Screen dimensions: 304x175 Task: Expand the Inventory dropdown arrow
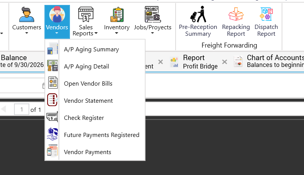[117, 33]
